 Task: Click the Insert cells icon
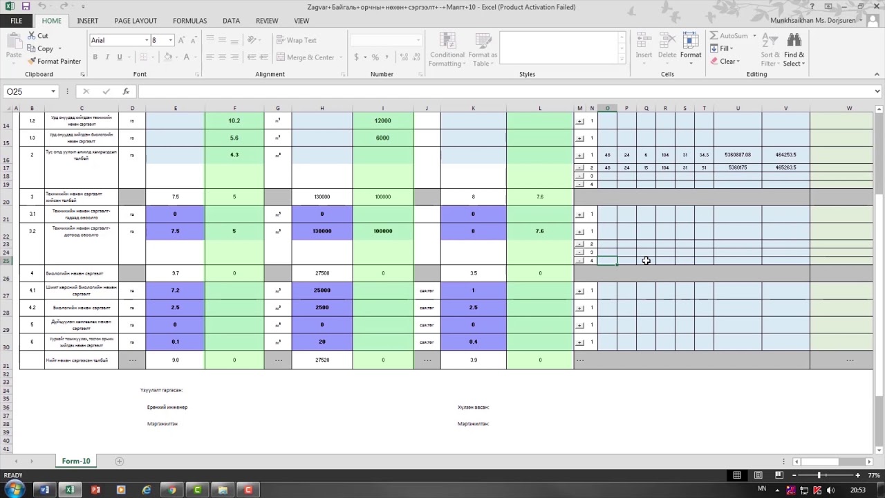click(644, 41)
